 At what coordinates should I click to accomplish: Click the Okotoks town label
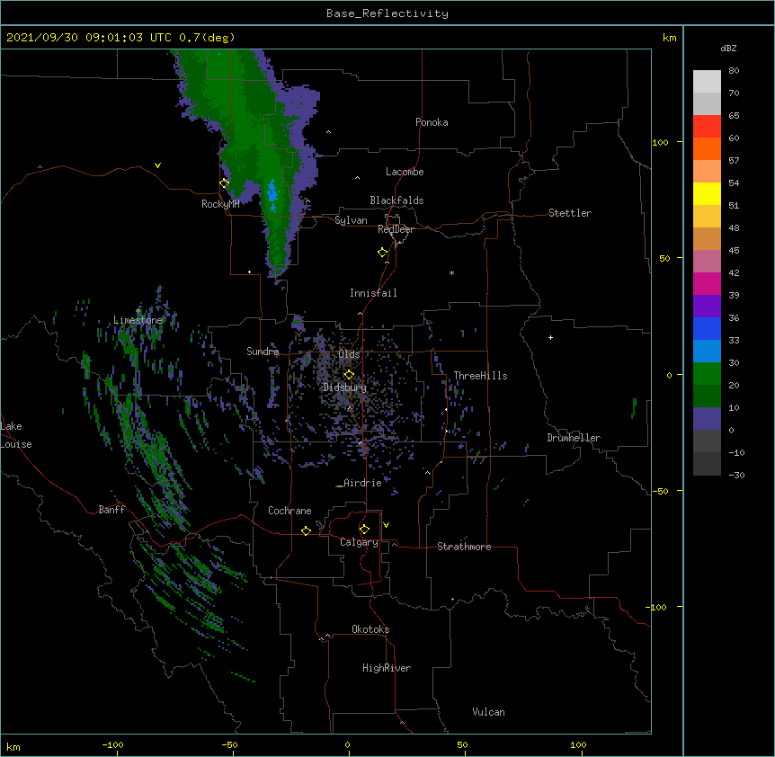pos(370,629)
